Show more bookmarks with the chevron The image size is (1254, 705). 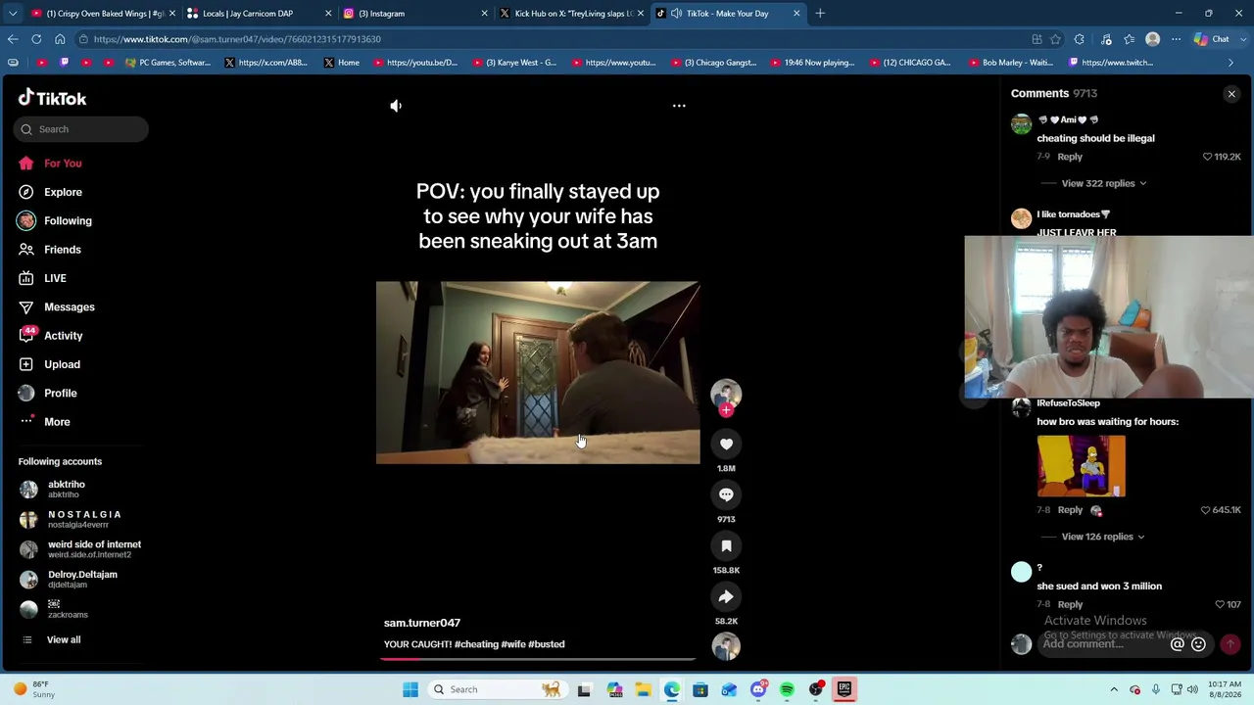1231,63
